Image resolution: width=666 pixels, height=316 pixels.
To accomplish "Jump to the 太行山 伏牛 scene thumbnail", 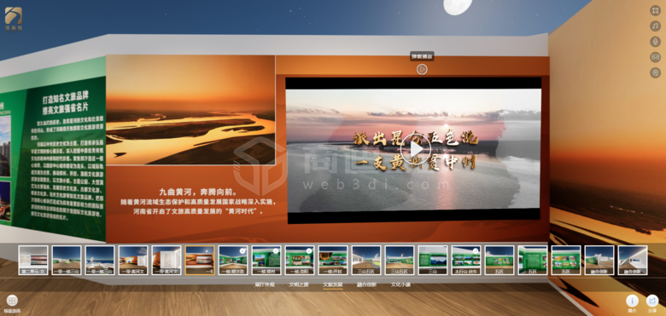I will 466,260.
